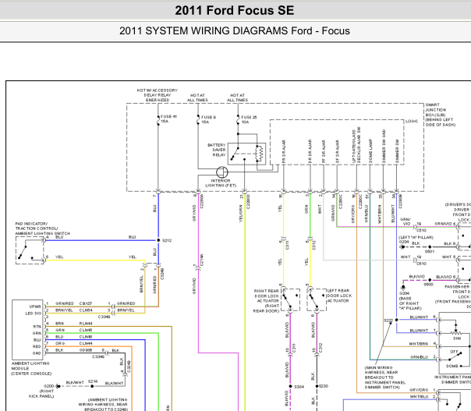Select the "DOME LAMP" vertical label
Screen dimensions: 471x411
(370, 151)
